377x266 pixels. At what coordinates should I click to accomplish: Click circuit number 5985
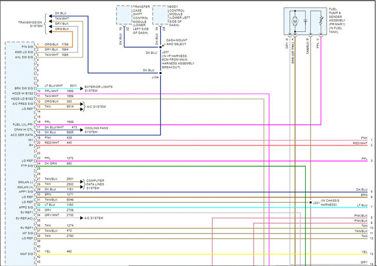click(70, 132)
